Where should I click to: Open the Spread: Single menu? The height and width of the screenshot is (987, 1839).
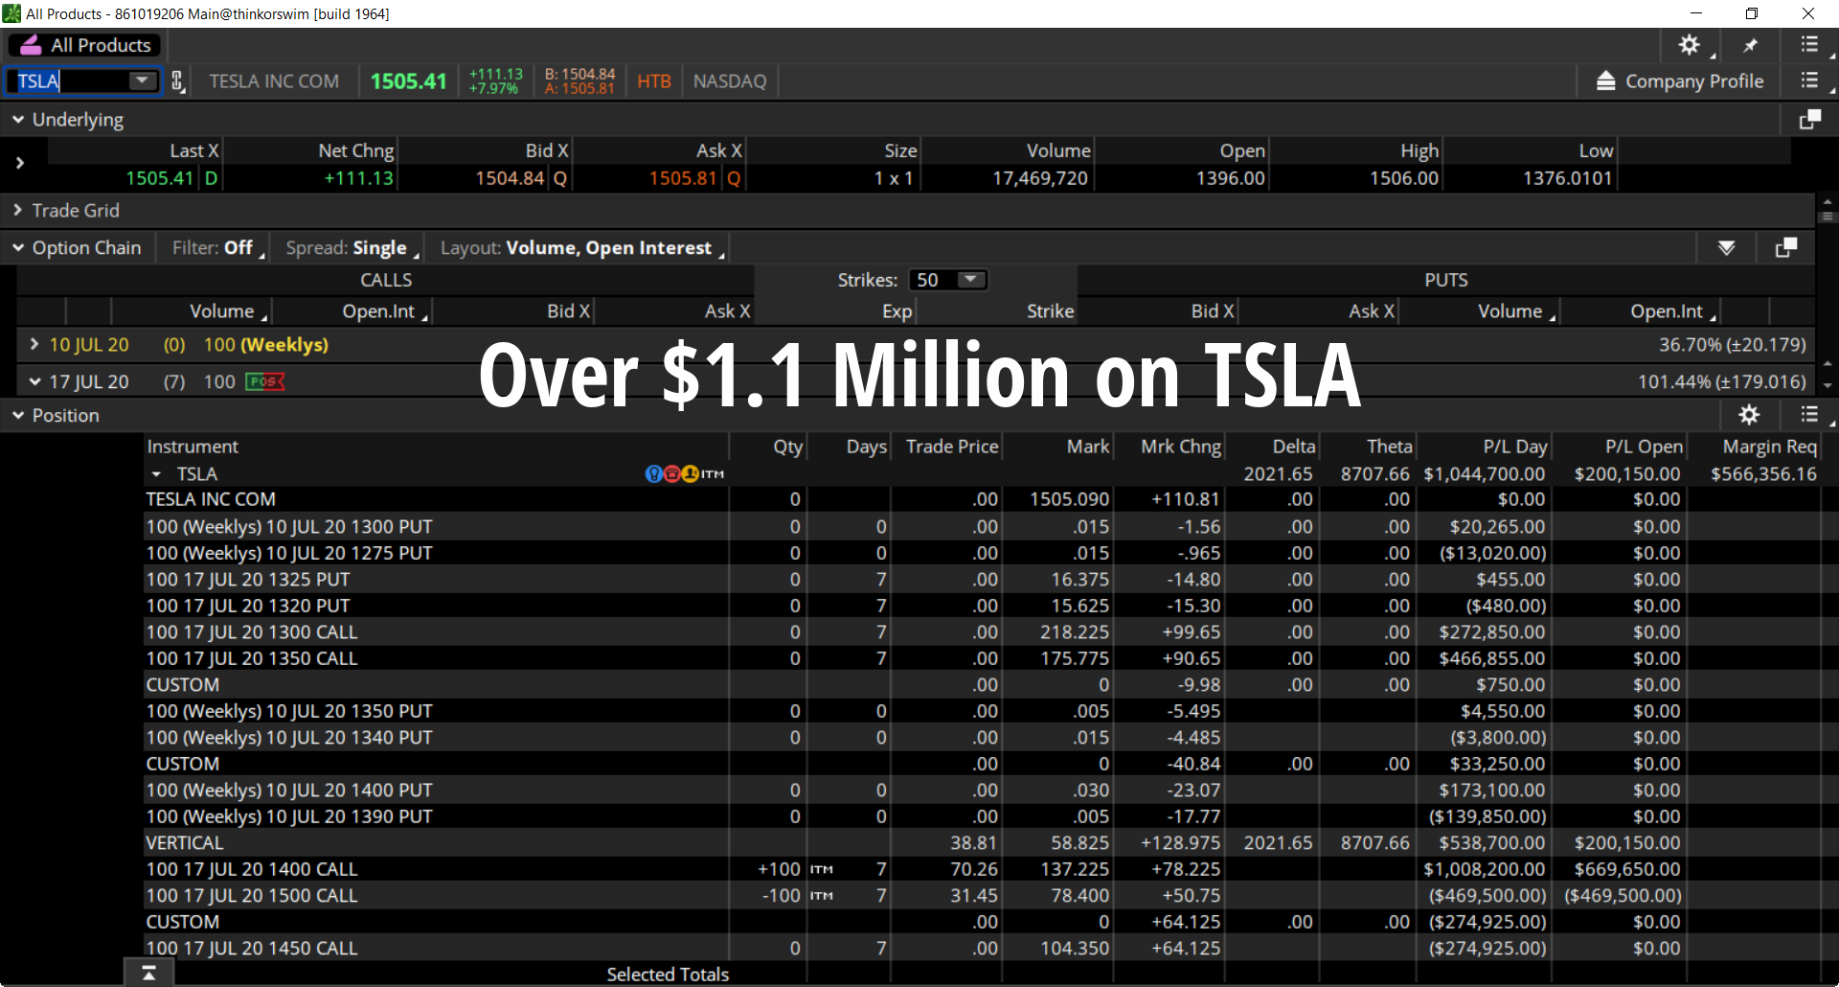point(352,248)
